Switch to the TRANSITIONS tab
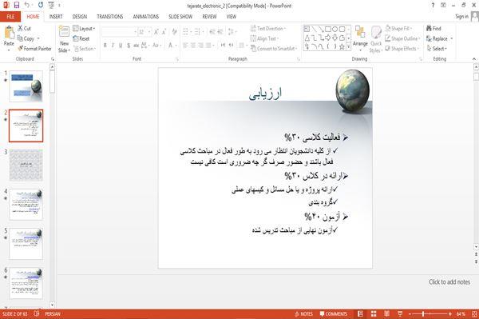The image size is (479, 319). (110, 17)
